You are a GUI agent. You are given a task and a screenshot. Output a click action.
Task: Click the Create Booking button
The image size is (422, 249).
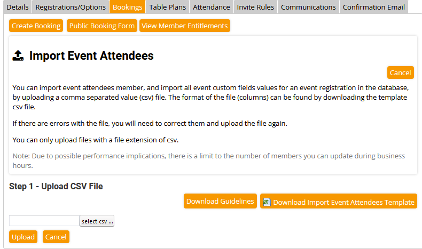(x=36, y=26)
